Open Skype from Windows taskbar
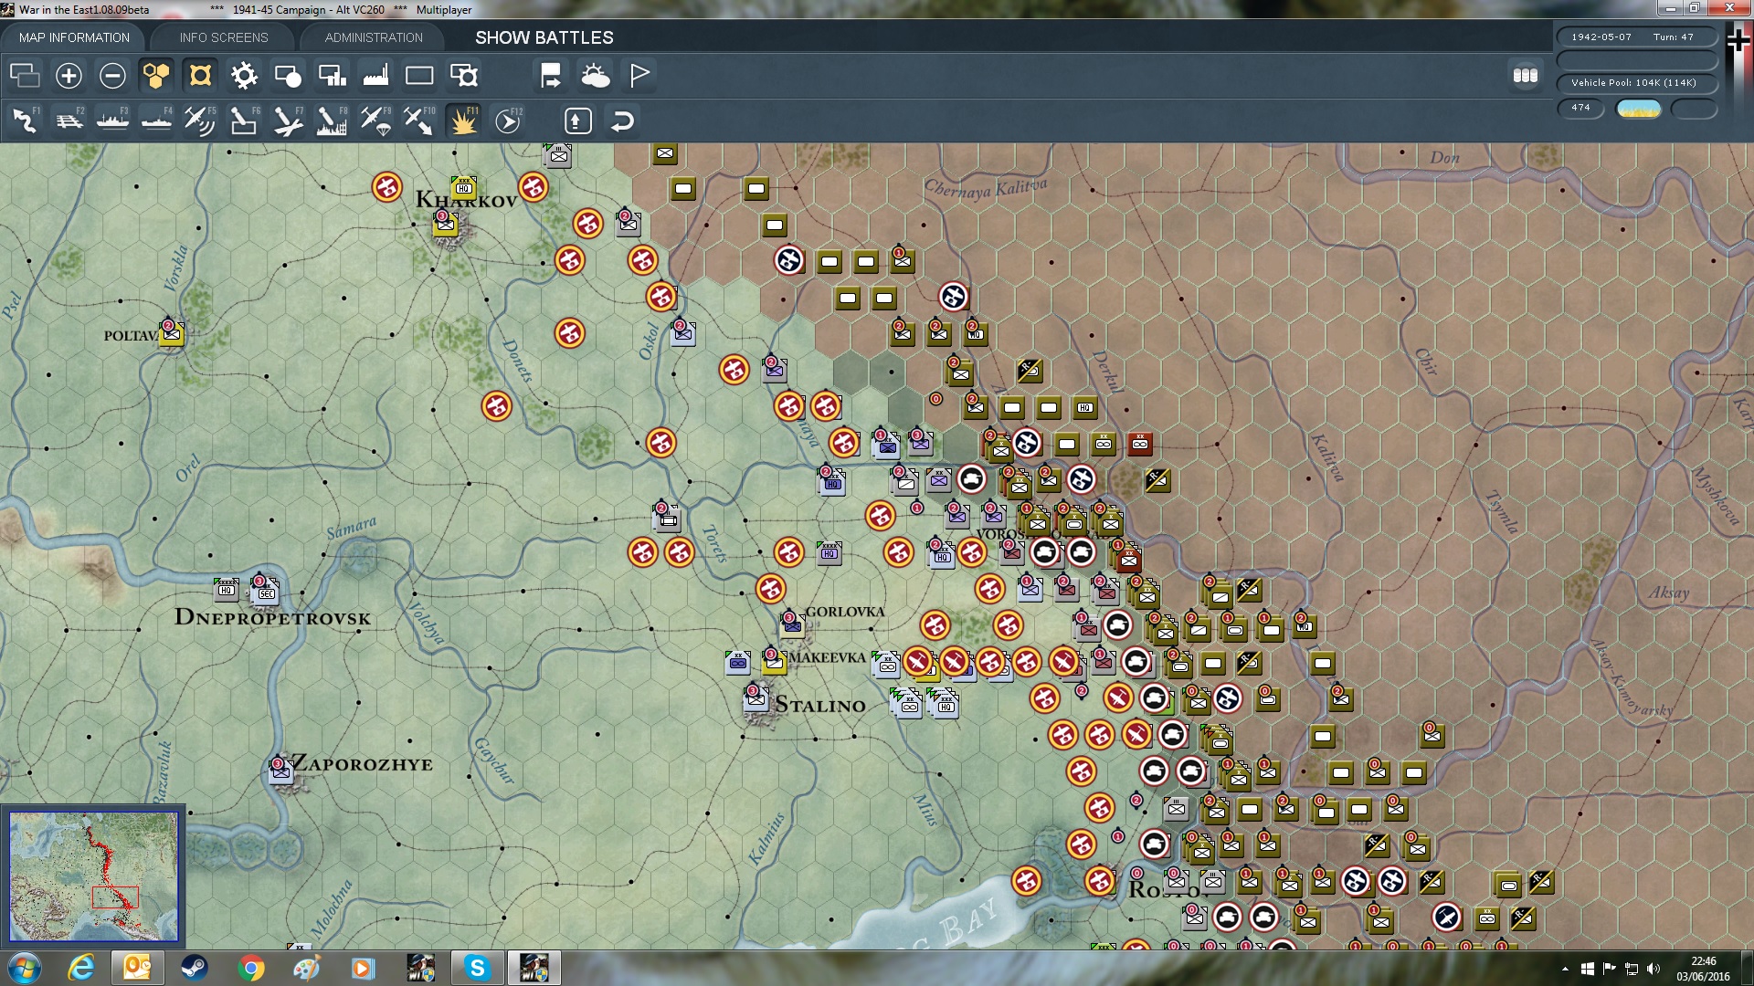 pos(477,968)
